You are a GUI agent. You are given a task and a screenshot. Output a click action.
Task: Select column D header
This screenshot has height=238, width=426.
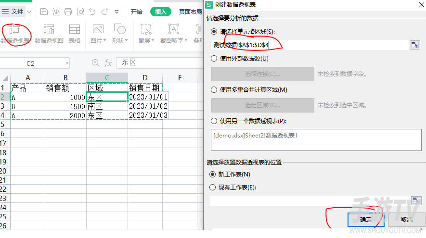coord(145,78)
